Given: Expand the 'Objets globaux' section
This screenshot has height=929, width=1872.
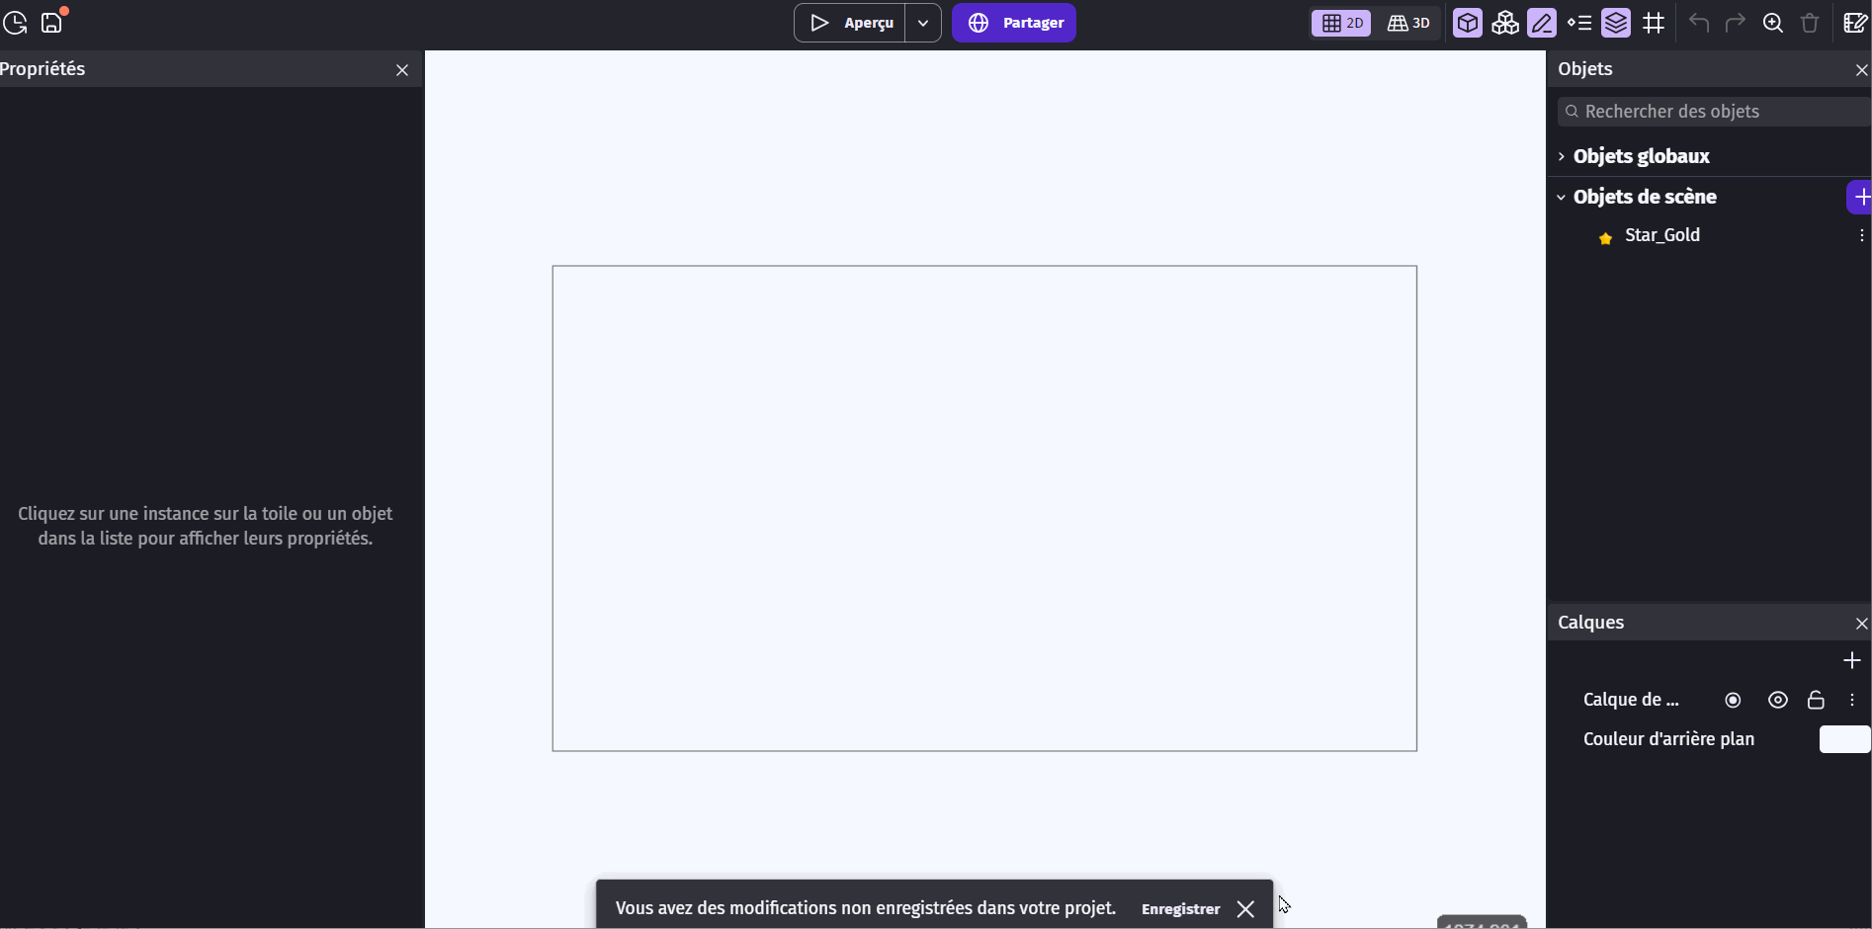Looking at the screenshot, I should tap(1562, 156).
